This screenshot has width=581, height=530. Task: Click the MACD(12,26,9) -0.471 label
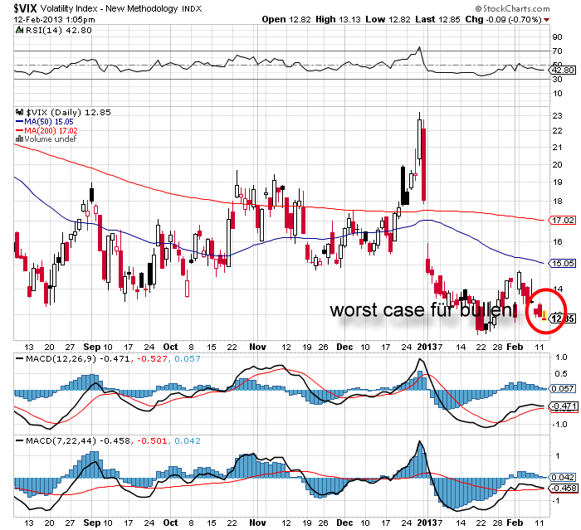click(x=78, y=358)
